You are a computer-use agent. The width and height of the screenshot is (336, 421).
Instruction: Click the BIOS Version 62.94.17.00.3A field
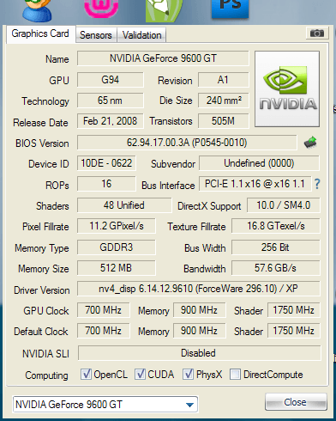(x=187, y=143)
